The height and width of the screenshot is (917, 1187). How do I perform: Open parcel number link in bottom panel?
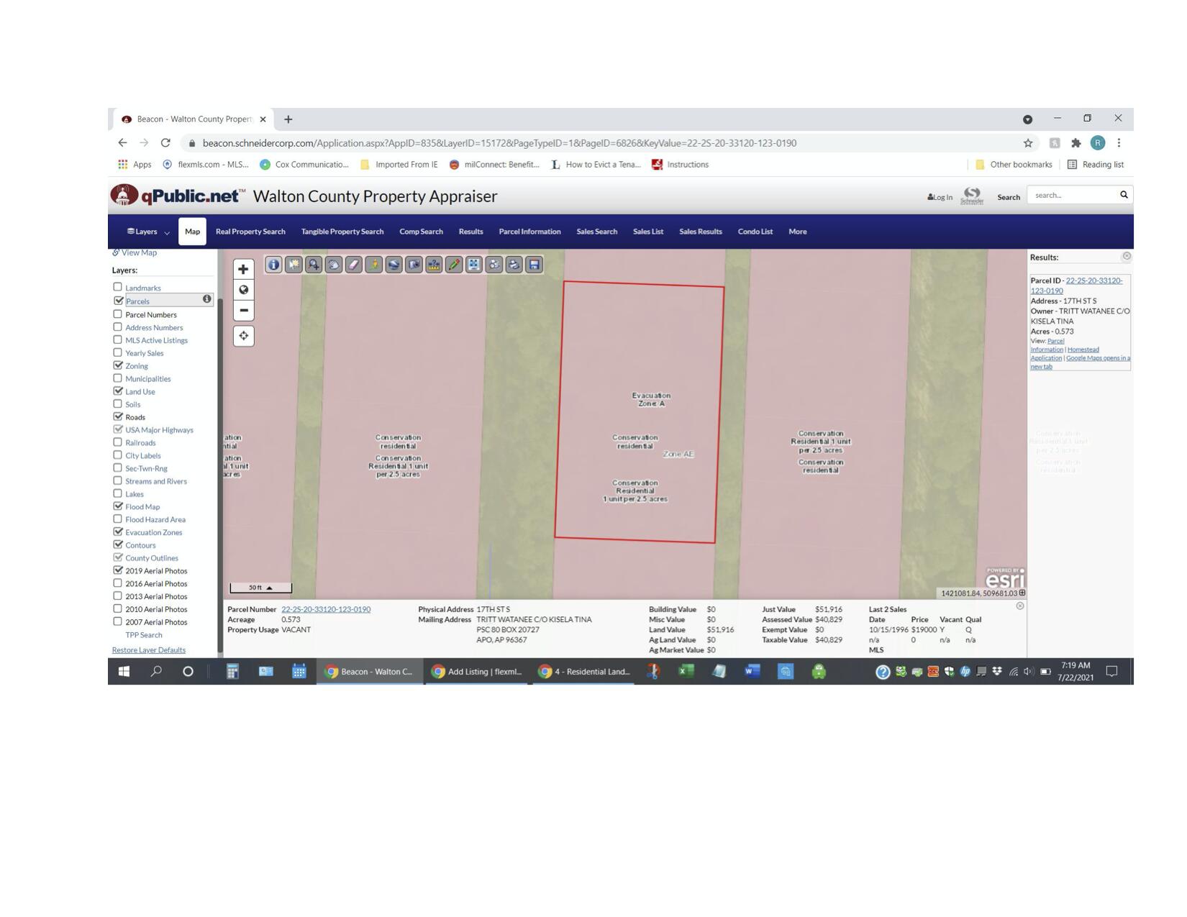point(326,609)
